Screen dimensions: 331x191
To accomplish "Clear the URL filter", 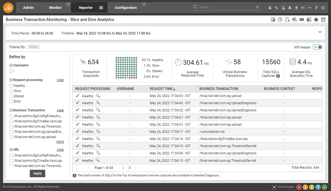I will [60, 150].
